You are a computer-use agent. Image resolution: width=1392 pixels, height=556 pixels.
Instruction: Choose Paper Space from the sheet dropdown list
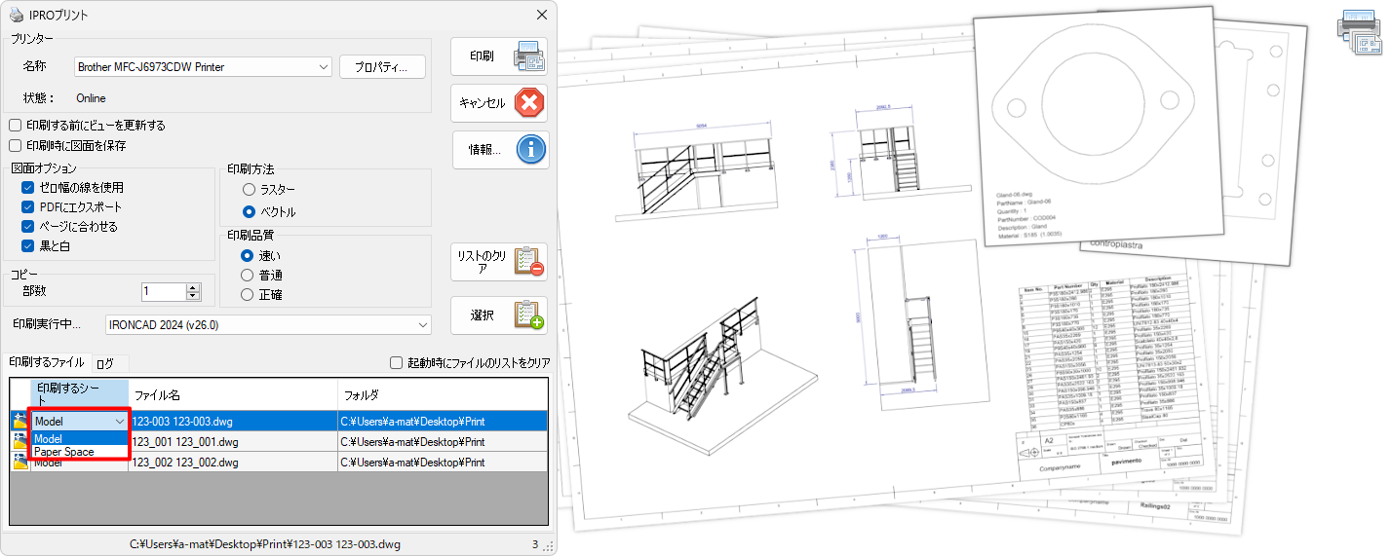(x=64, y=452)
